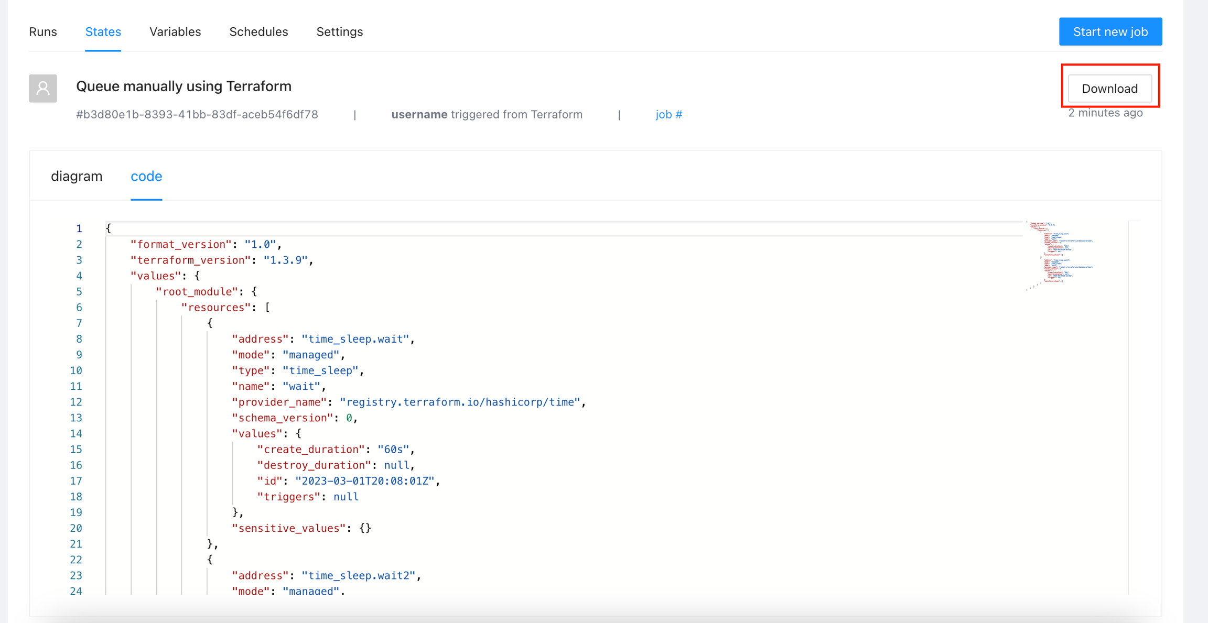Screen dimensions: 1208x623
Task: Click the editor vertical scrollbar track
Action: point(1134,409)
